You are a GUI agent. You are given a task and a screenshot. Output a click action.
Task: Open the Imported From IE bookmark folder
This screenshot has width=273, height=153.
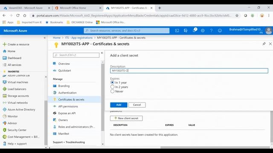click(x=29, y=22)
